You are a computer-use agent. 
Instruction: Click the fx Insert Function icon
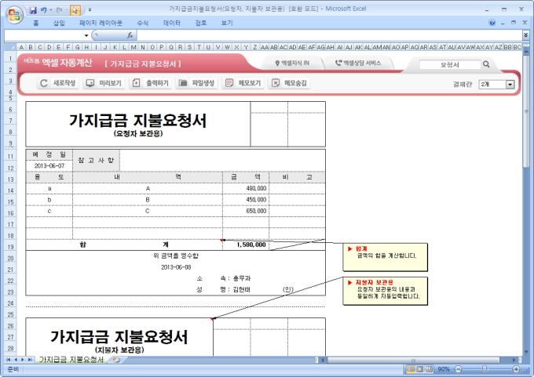pyautogui.click(x=130, y=35)
